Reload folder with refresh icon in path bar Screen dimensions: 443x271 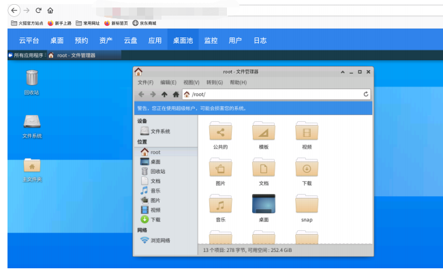coord(366,94)
